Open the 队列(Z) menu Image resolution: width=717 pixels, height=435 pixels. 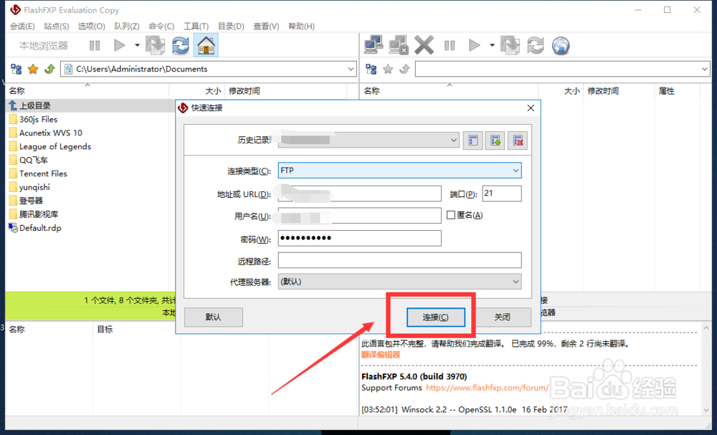pyautogui.click(x=127, y=26)
